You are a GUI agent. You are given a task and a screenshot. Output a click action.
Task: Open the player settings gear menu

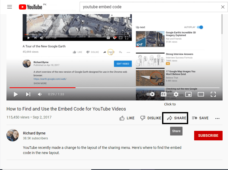click(176, 94)
